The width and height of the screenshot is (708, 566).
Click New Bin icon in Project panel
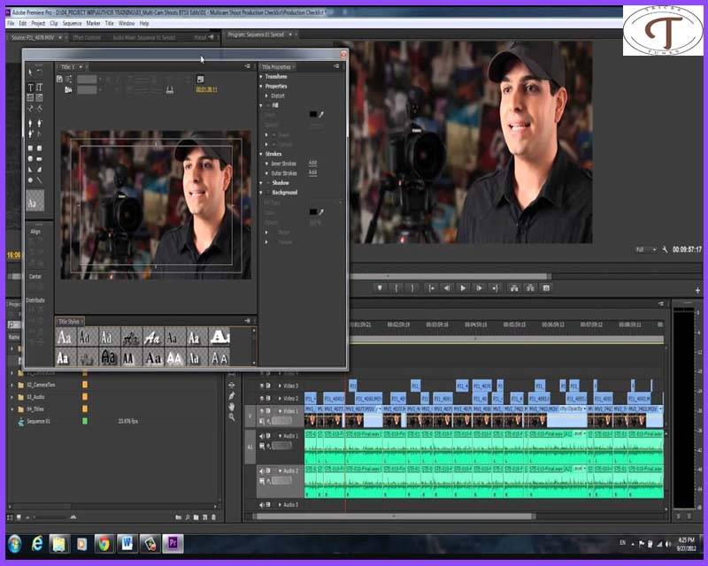(196, 517)
